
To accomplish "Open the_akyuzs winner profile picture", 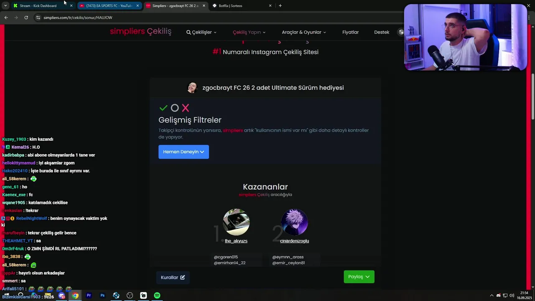I will tap(236, 222).
